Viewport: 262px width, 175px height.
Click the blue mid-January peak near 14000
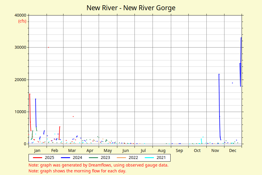36,99
